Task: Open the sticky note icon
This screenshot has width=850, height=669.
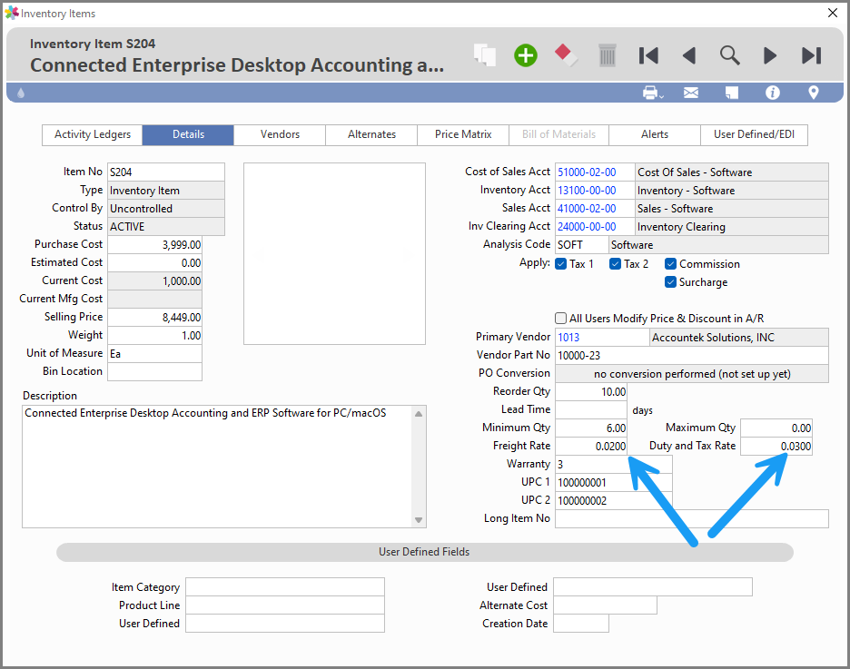Action: [732, 93]
